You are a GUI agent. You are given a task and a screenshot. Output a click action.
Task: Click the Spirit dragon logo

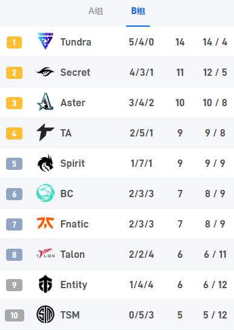tap(45, 163)
